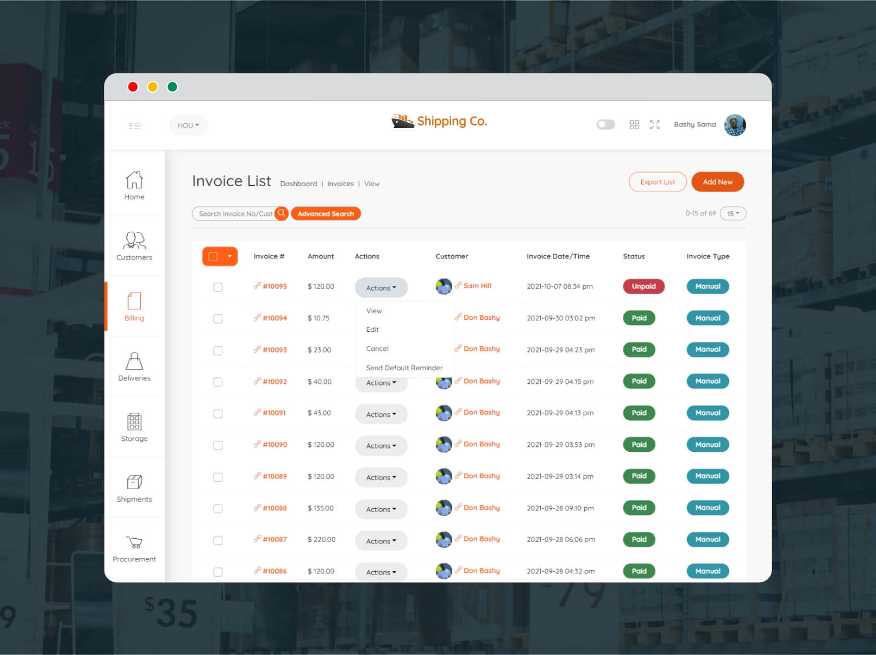
Task: Click the link icon beside invoice #10095
Action: tap(257, 286)
